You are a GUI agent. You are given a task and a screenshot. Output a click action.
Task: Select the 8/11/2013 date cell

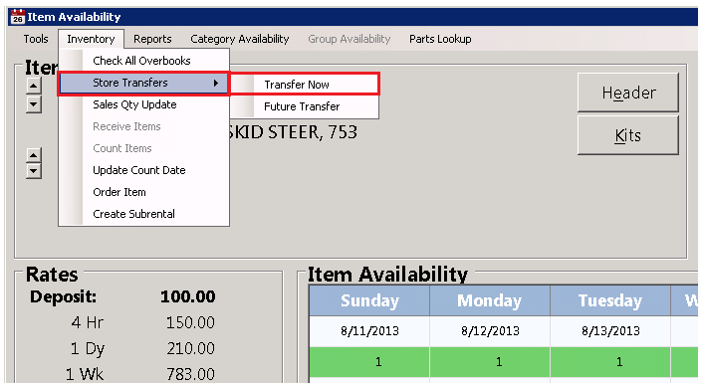coord(369,331)
